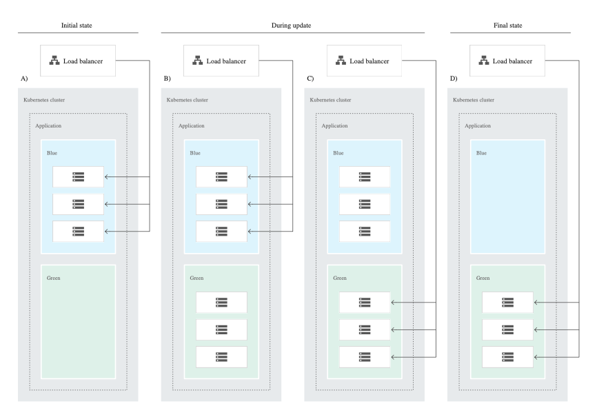Click the 'Green' label in diagram A
The width and height of the screenshot is (608, 417).
pos(54,278)
